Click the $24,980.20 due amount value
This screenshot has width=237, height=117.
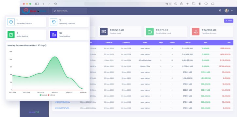tap(209, 30)
